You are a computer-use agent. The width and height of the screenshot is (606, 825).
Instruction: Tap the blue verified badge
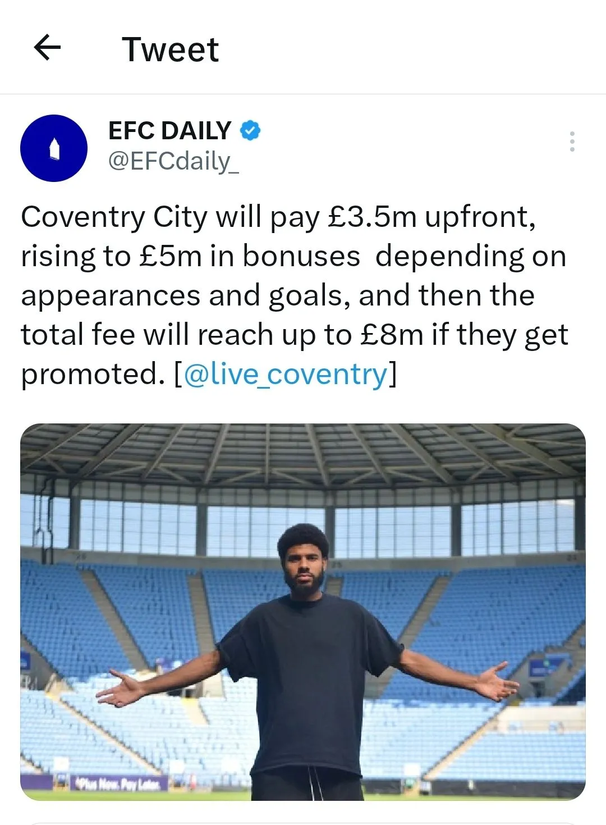click(250, 130)
